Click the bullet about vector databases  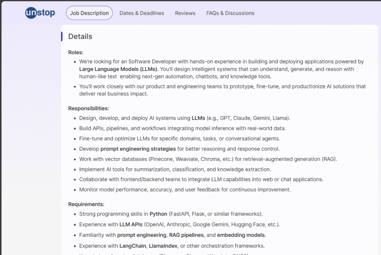(208, 159)
